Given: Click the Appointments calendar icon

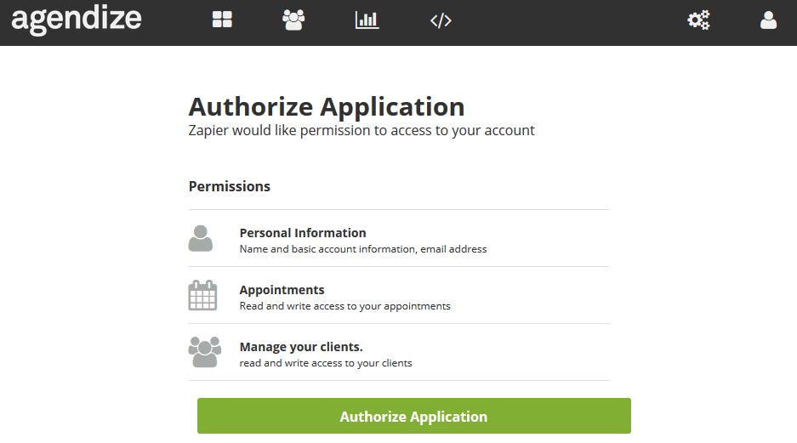Looking at the screenshot, I should pyautogui.click(x=202, y=295).
